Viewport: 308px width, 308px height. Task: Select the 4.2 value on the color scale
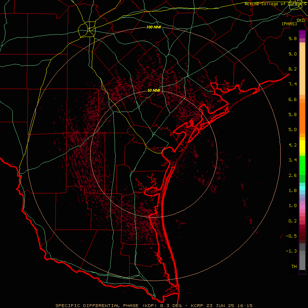[x=293, y=145]
